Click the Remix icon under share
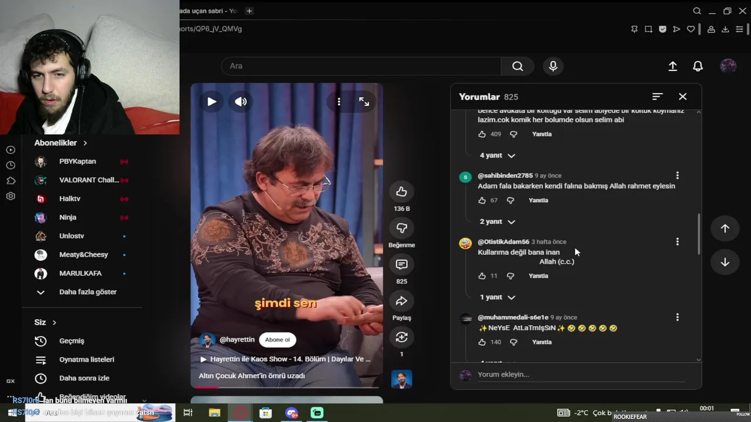This screenshot has height=422, width=751. coord(401,337)
